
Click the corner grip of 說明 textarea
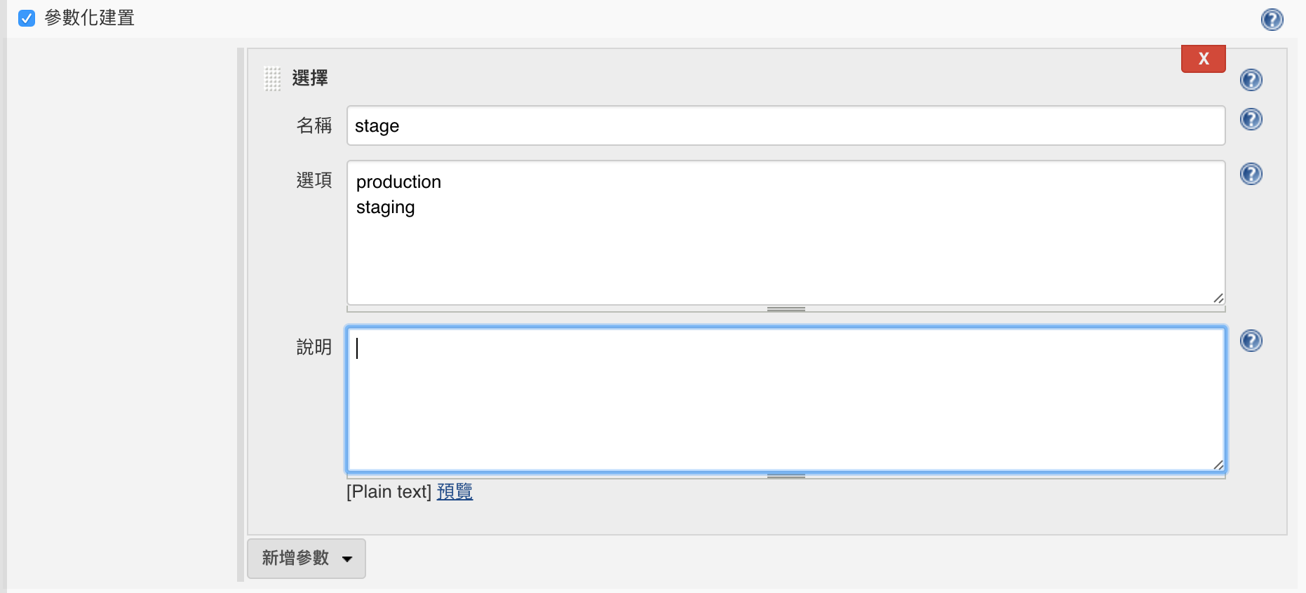1218,465
